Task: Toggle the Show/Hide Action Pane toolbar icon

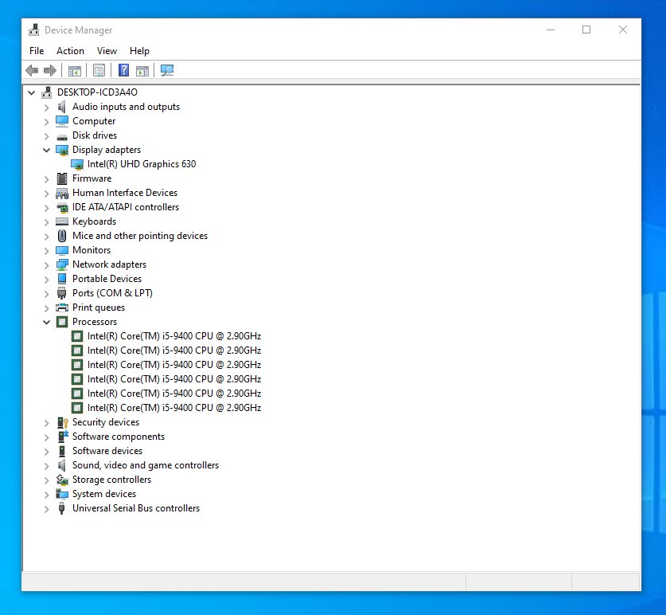Action: click(x=142, y=71)
